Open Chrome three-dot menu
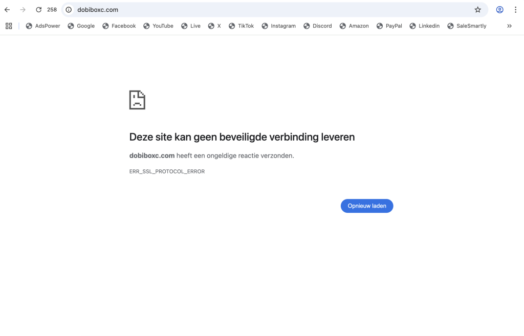The width and height of the screenshot is (524, 336). click(x=515, y=10)
